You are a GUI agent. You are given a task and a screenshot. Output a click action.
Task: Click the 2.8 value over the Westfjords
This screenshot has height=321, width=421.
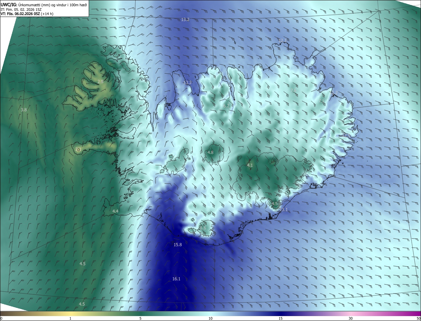click(x=100, y=81)
